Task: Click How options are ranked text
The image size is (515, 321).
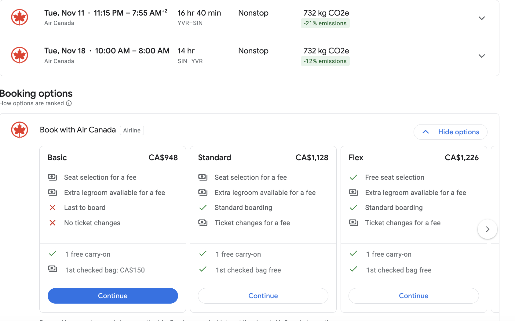Action: [32, 103]
